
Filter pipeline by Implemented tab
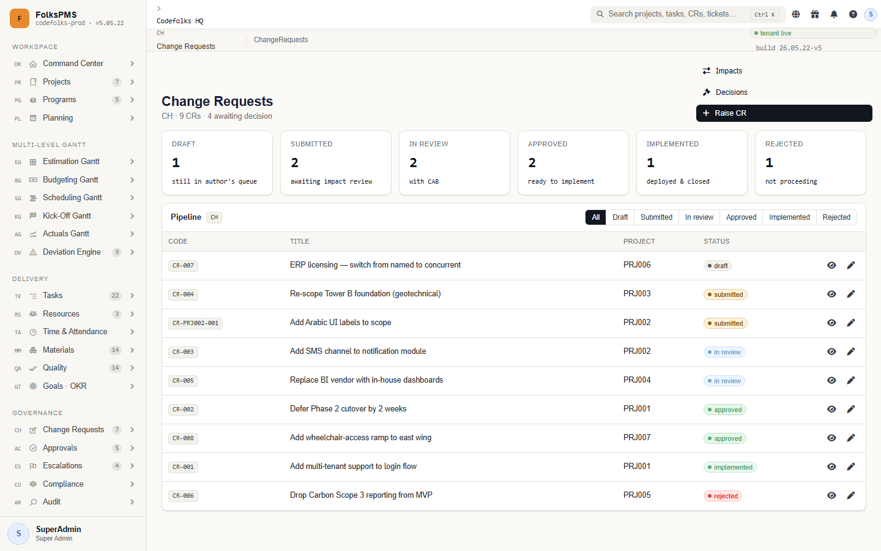pyautogui.click(x=789, y=217)
